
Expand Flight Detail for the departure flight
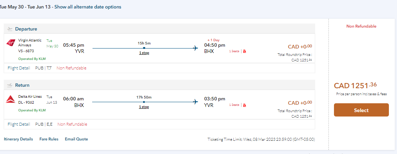pos(19,68)
